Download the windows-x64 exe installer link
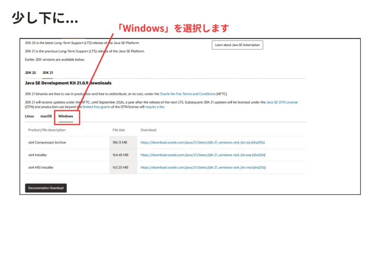380x253 pixels. pos(196,155)
